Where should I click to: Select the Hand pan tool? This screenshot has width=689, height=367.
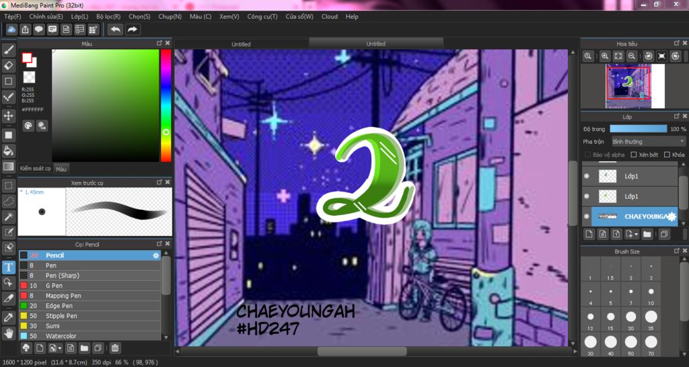tap(8, 333)
